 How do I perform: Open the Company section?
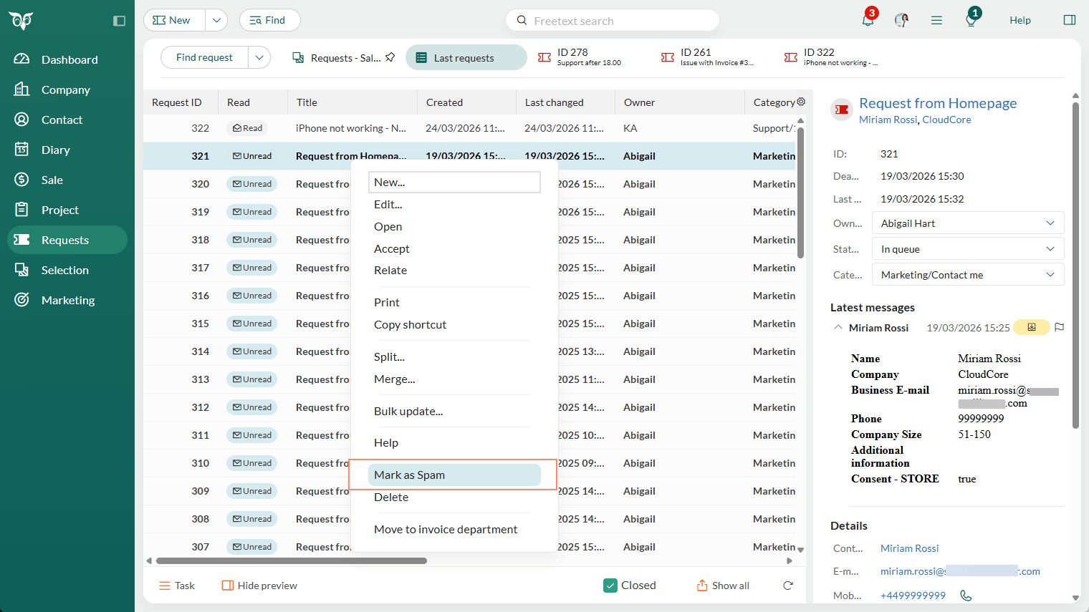coord(67,89)
